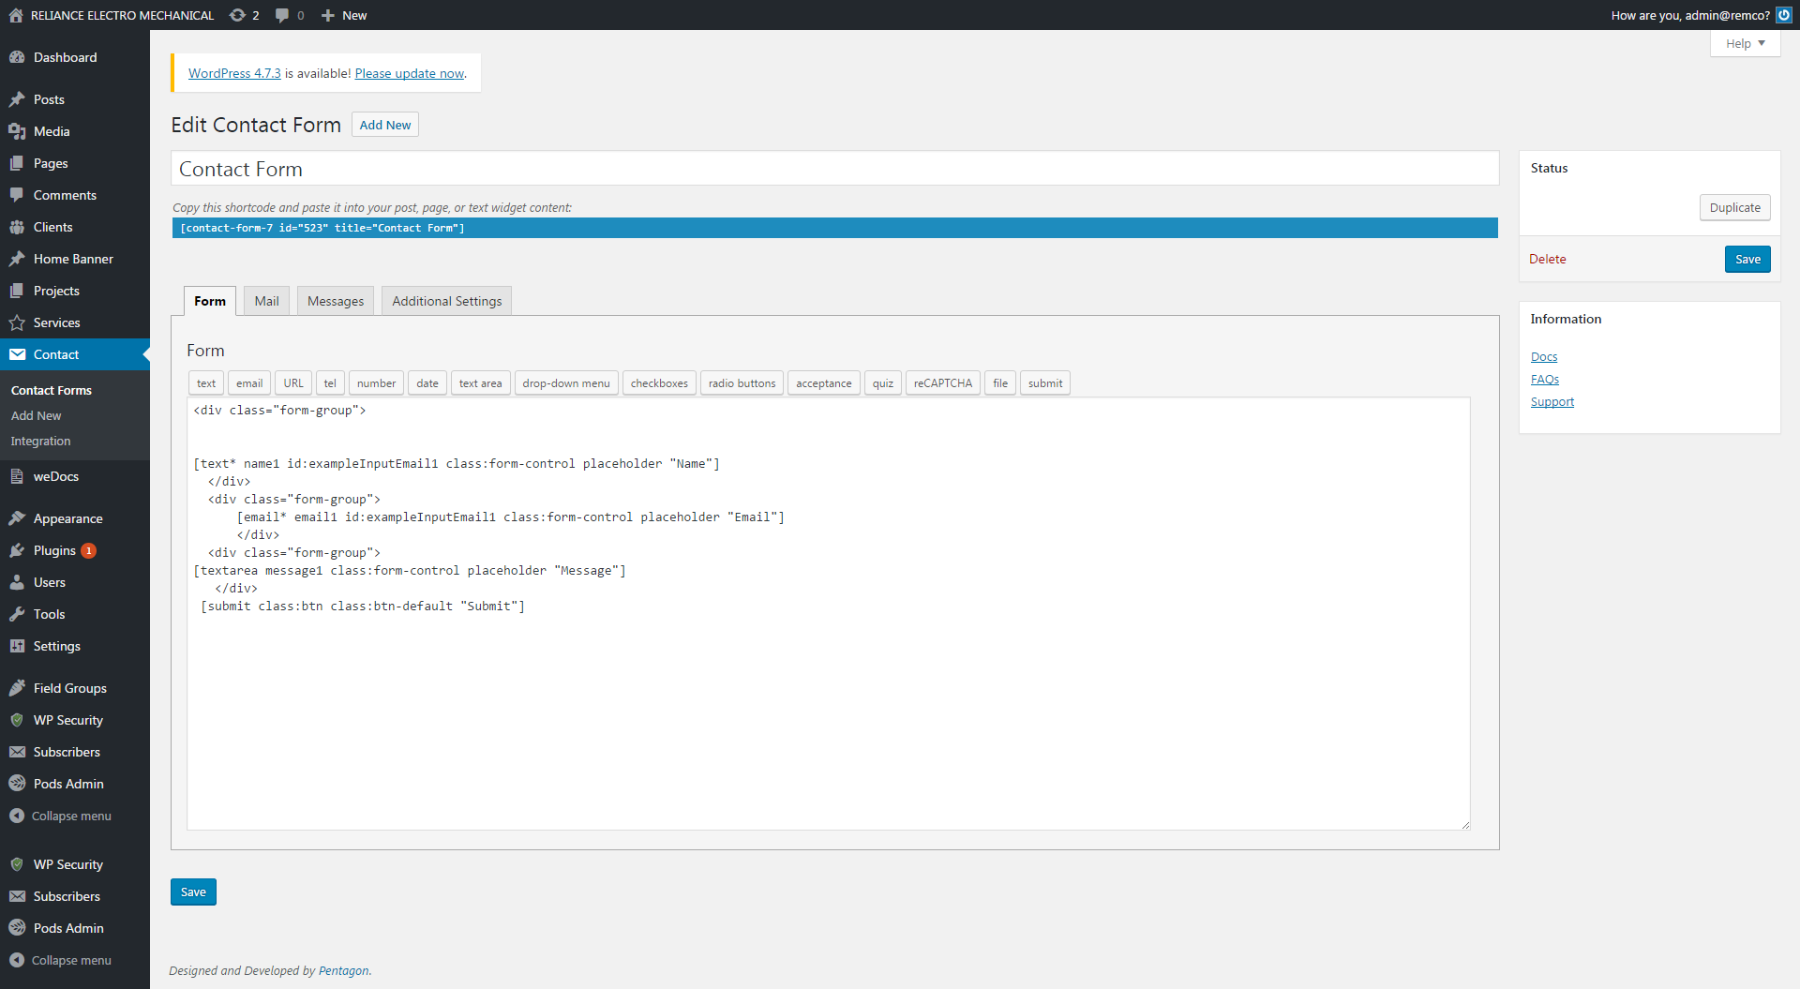Click the Projects icon in the sidebar
This screenshot has height=989, width=1800.
click(17, 291)
